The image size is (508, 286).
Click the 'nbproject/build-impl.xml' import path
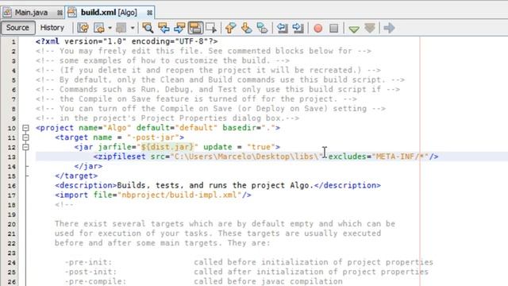pyautogui.click(x=179, y=195)
